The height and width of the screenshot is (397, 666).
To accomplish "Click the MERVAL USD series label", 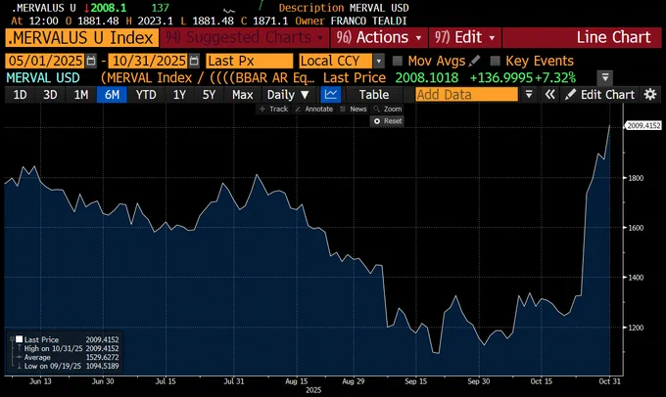I will 43,77.
